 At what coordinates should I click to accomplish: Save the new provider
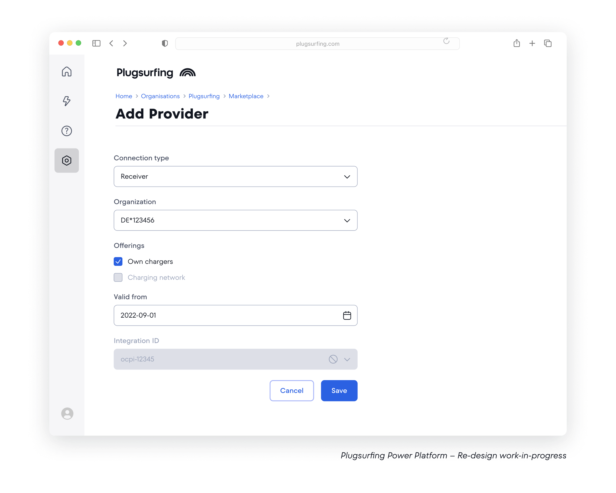click(x=339, y=391)
